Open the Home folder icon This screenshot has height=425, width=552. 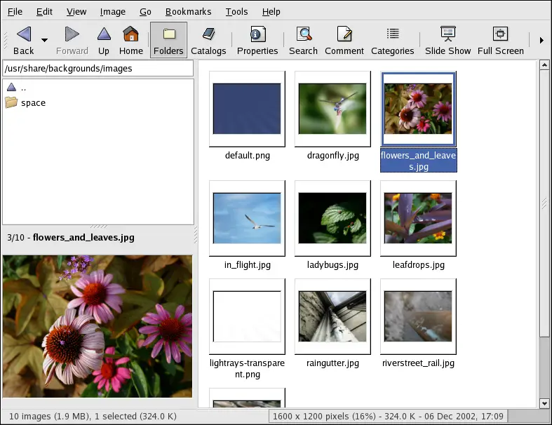tap(130, 34)
